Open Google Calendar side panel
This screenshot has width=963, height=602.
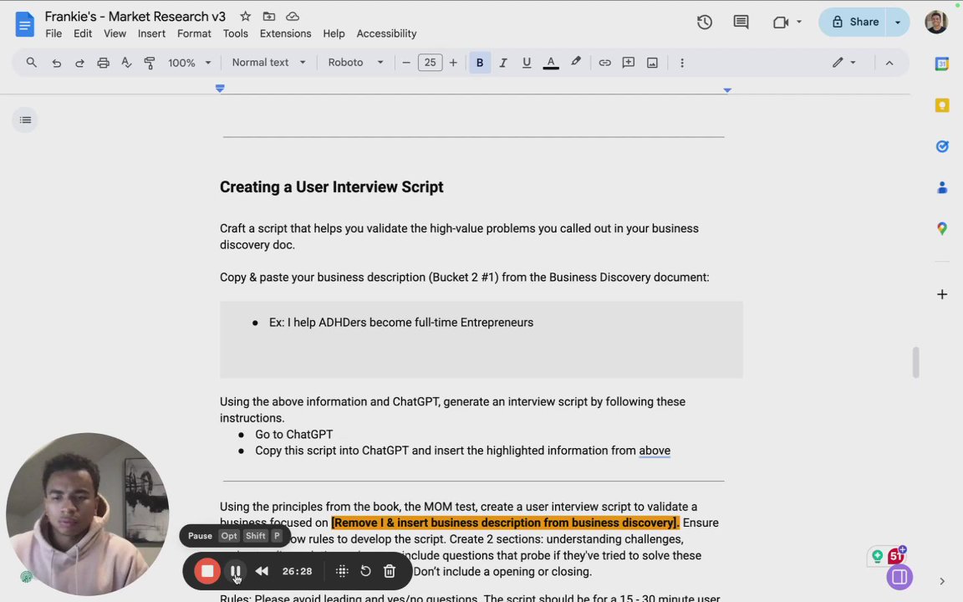(x=942, y=64)
